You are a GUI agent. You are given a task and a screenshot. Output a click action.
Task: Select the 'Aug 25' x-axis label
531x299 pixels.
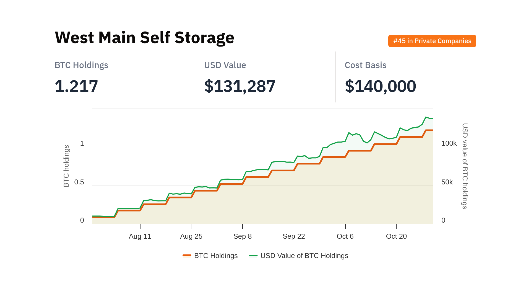(191, 236)
